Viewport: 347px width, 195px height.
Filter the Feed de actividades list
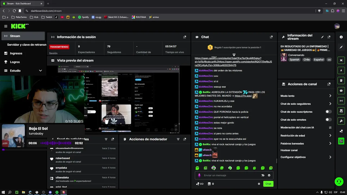tap(106, 139)
